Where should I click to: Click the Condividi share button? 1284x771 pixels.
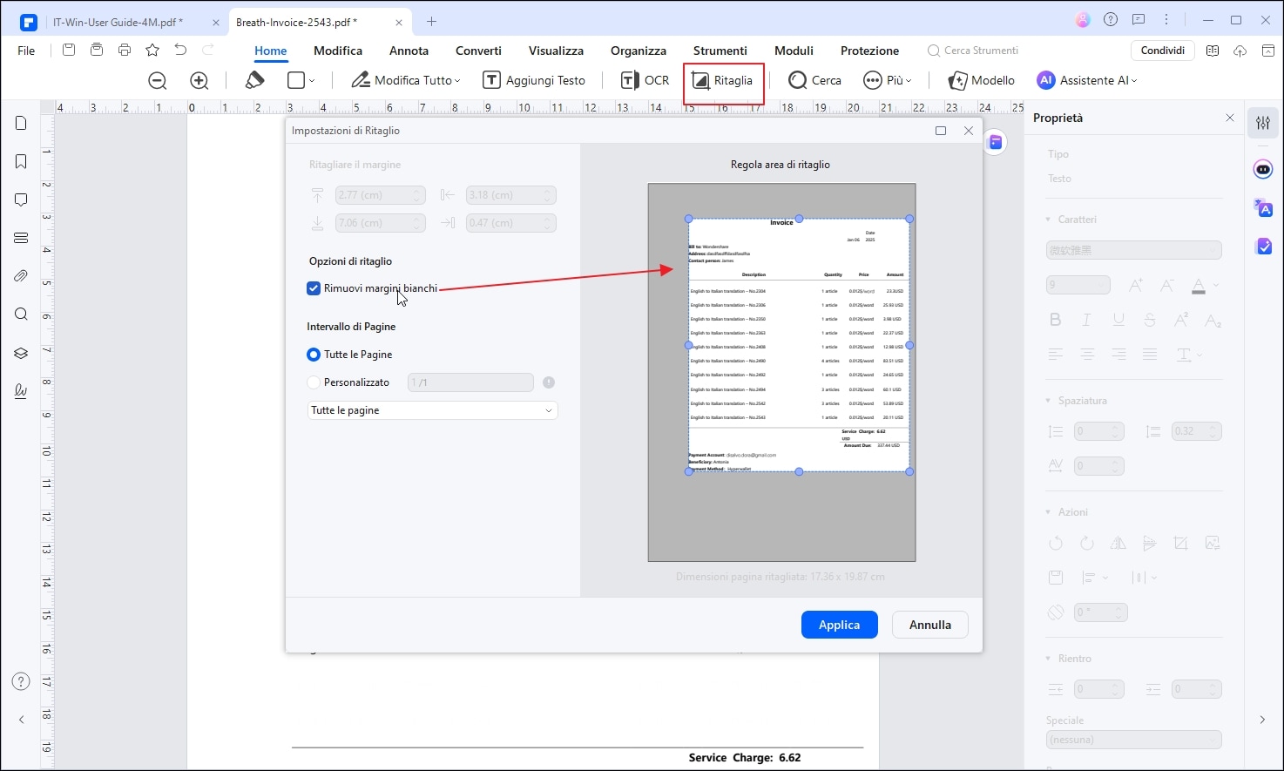pos(1163,51)
